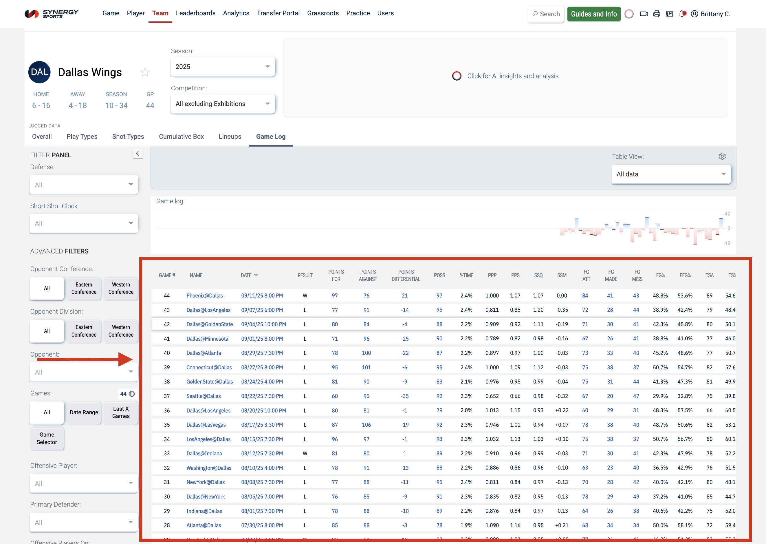This screenshot has height=544, width=766.
Task: Open the Leaderboards menu
Action: click(x=195, y=13)
